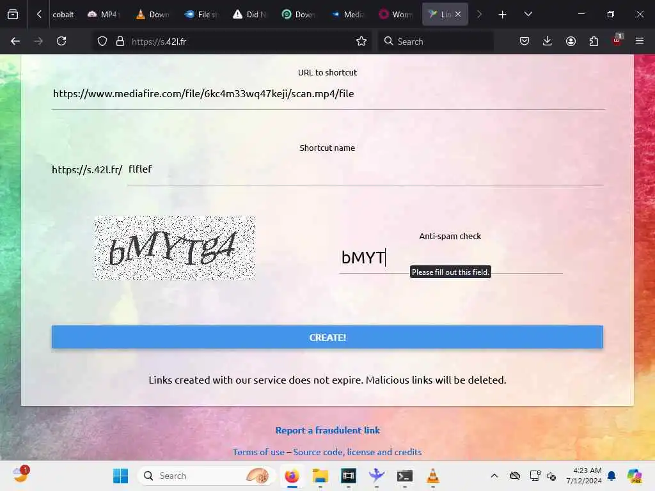Bookmark this page with star icon
The height and width of the screenshot is (491, 655).
click(361, 41)
